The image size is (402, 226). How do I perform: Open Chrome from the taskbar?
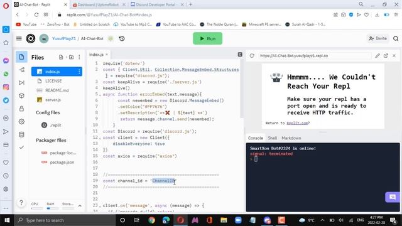151,220
